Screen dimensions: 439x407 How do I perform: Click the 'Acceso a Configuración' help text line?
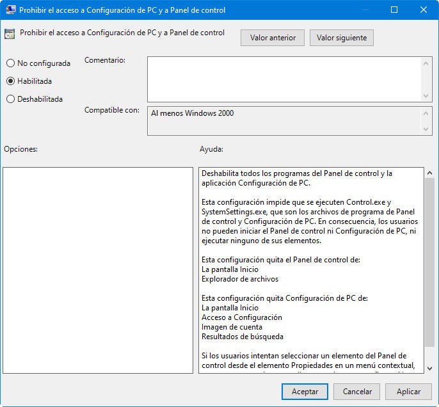point(242,317)
